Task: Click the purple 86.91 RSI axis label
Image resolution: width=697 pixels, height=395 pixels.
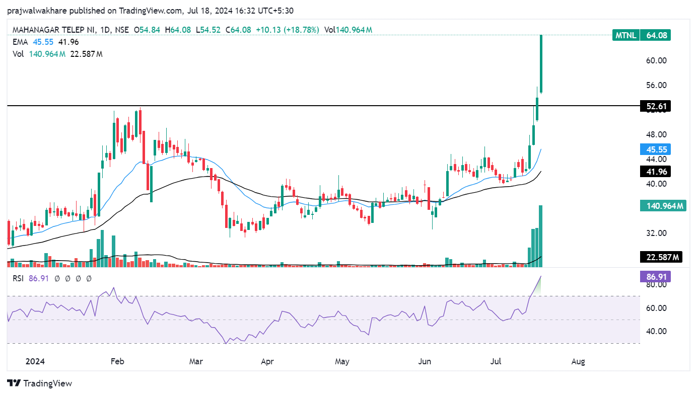Action: (x=655, y=277)
